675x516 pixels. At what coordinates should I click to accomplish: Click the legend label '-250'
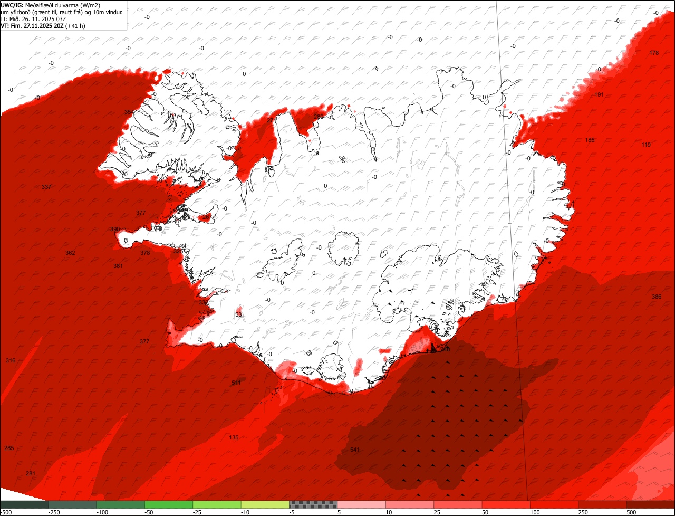(x=54, y=512)
